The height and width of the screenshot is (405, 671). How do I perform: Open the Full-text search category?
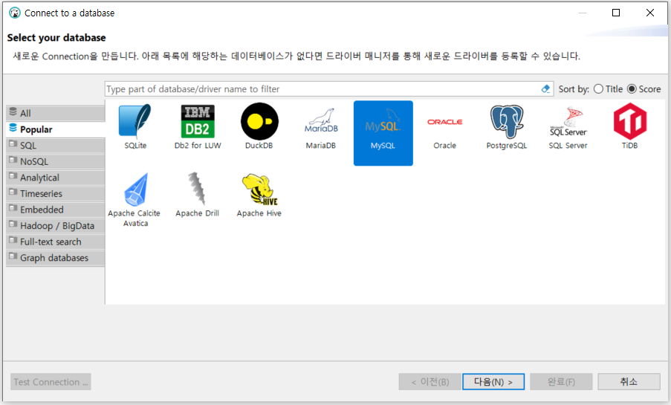(x=55, y=242)
